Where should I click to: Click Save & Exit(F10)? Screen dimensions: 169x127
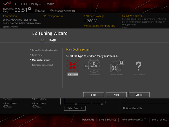coord(108,120)
